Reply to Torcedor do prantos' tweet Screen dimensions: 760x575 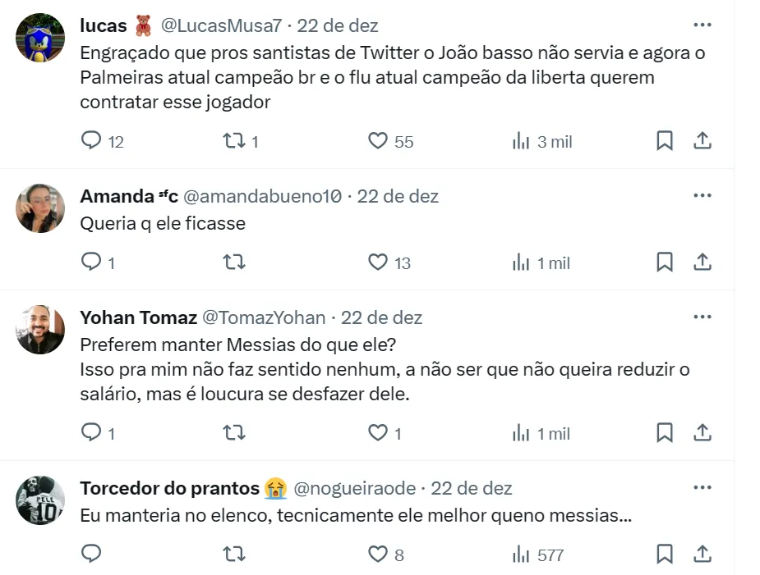(x=91, y=554)
